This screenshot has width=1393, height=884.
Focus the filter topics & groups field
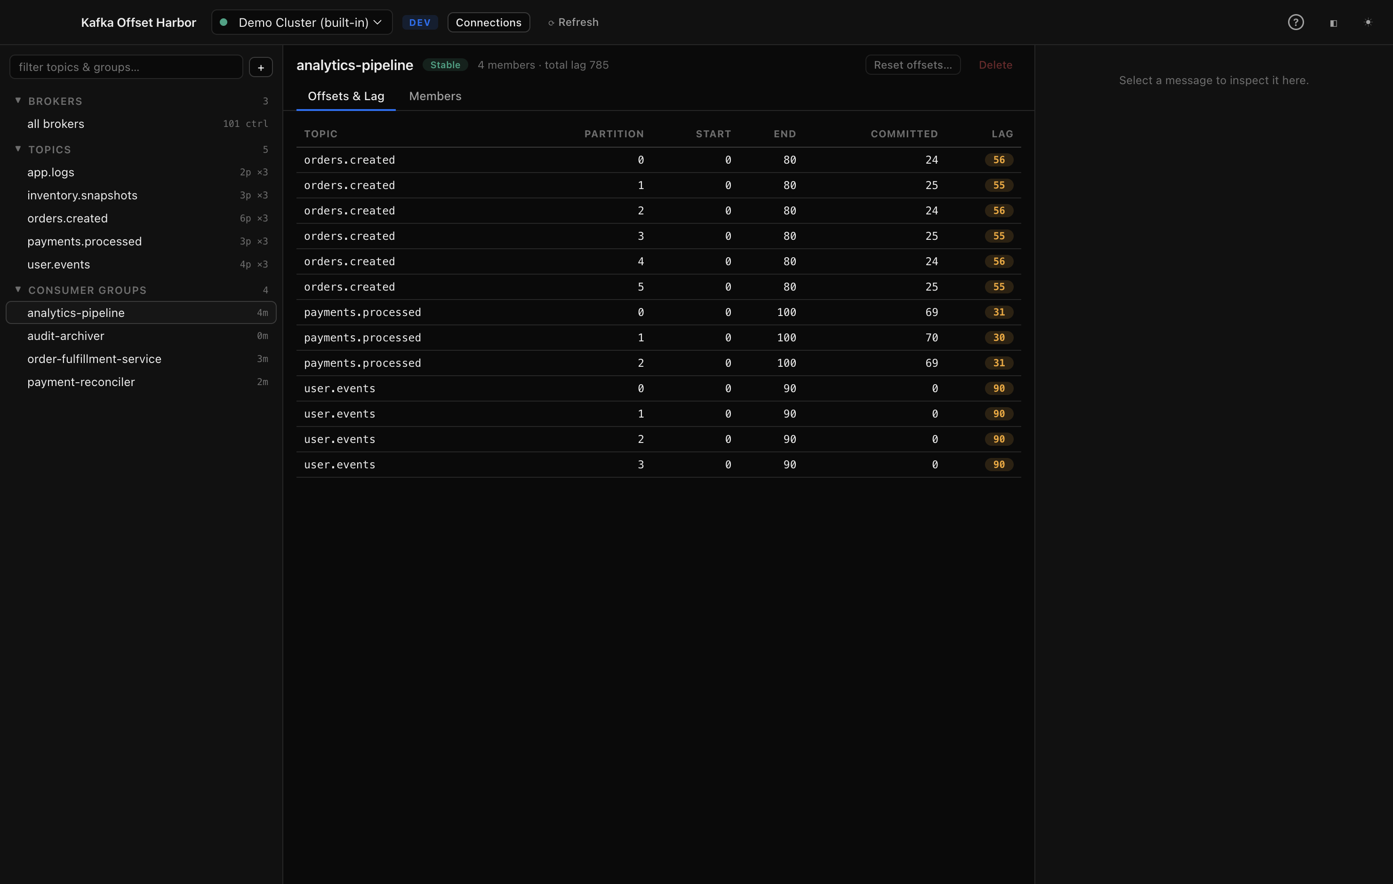pyautogui.click(x=126, y=67)
